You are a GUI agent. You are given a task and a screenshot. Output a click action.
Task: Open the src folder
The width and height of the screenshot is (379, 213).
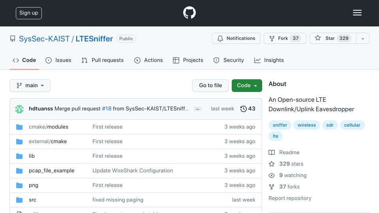(x=32, y=200)
